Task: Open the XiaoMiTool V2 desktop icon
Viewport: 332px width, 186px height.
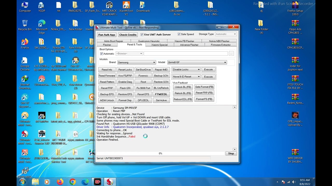Action: pyautogui.click(x=126, y=9)
